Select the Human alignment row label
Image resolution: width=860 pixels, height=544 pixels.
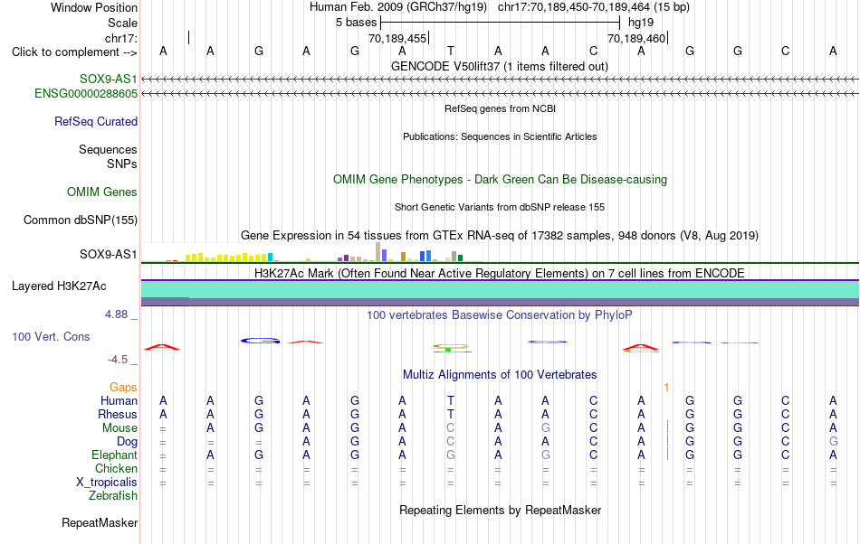point(119,400)
